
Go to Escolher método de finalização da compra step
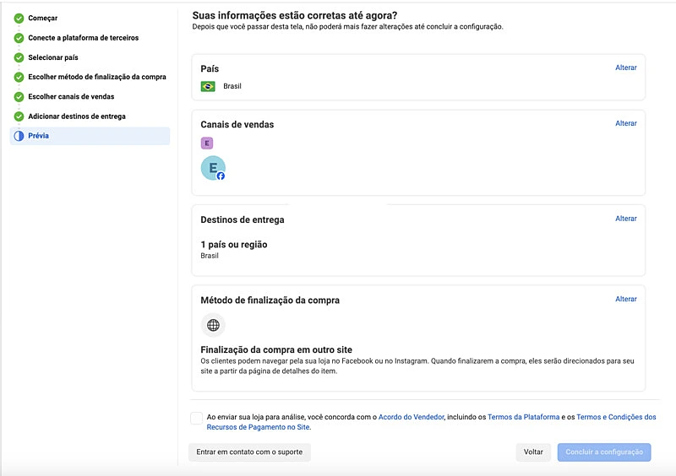coord(96,77)
